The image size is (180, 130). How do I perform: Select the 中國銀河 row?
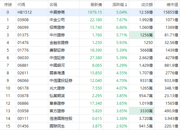pyautogui.click(x=90, y=65)
